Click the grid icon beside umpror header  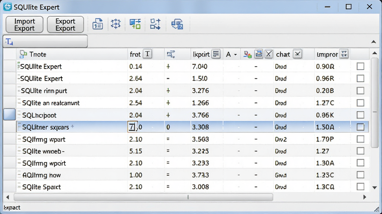point(344,54)
